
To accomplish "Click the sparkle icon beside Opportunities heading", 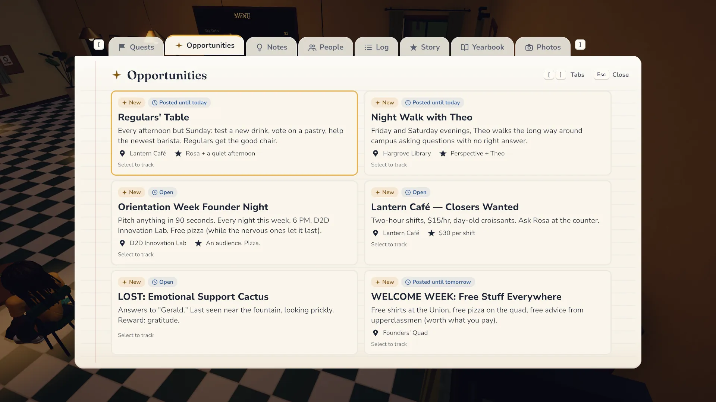I will click(x=117, y=75).
